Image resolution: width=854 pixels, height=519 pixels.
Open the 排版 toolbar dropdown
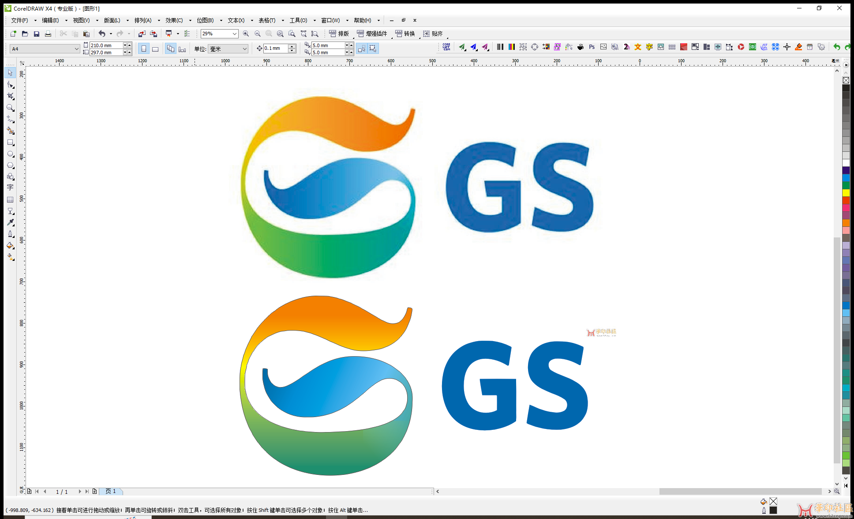pyautogui.click(x=339, y=34)
